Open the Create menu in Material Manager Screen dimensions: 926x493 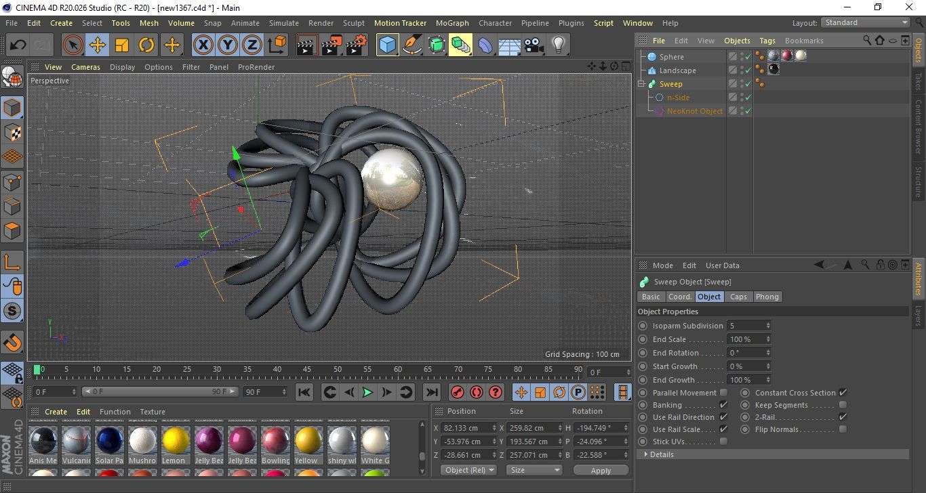[x=56, y=412]
